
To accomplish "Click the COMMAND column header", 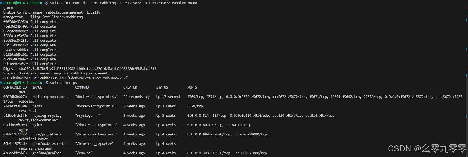I will (x=82, y=87).
